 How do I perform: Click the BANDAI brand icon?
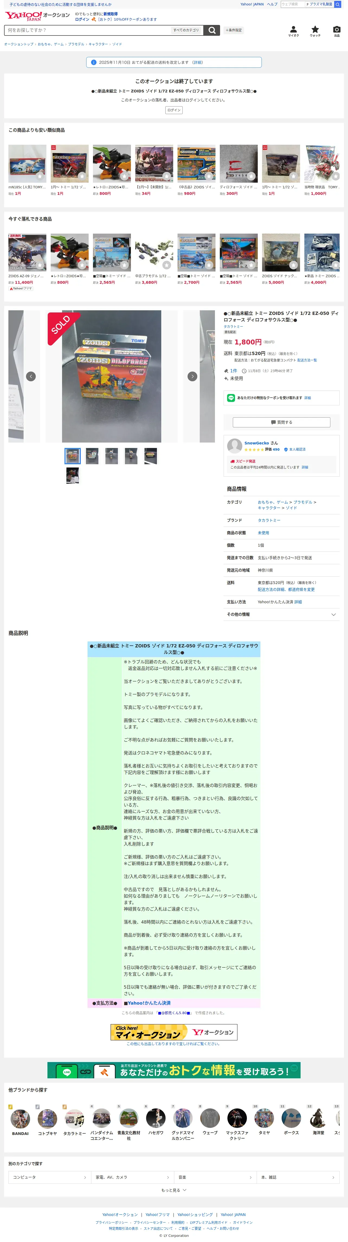coord(20,1119)
